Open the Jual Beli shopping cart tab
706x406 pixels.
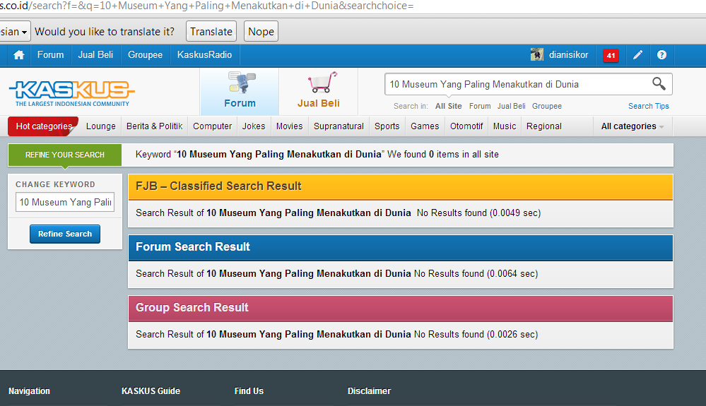point(318,91)
